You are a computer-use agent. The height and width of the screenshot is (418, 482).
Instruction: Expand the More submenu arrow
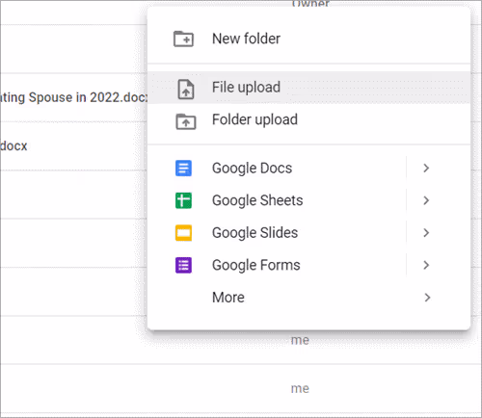click(427, 298)
